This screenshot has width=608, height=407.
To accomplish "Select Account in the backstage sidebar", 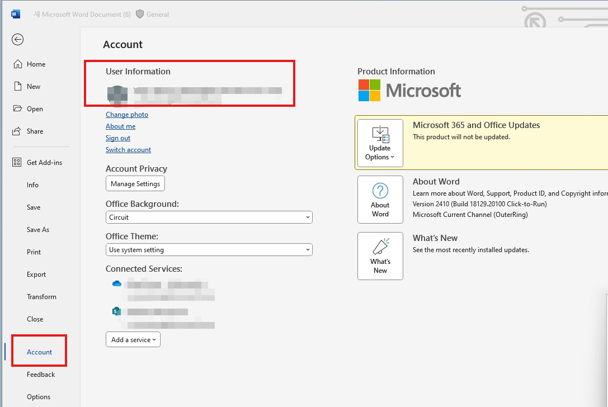I will tap(39, 352).
